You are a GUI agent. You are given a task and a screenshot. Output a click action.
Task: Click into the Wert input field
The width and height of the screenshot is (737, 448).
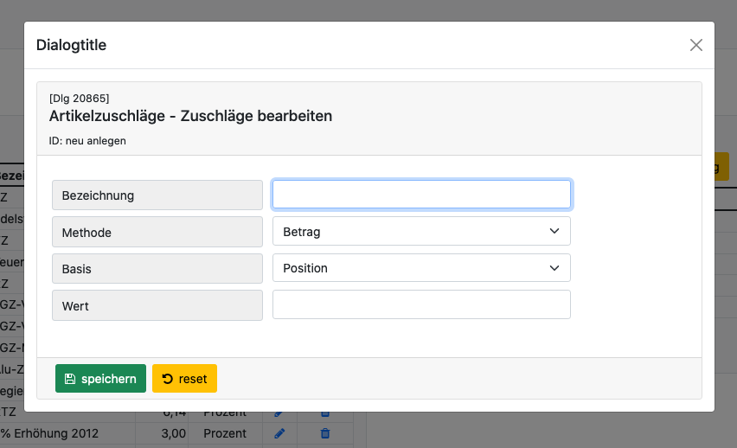[x=421, y=304]
